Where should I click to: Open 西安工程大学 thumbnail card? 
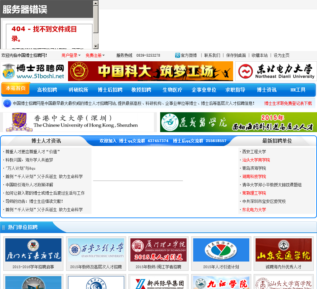(x=96, y=250)
